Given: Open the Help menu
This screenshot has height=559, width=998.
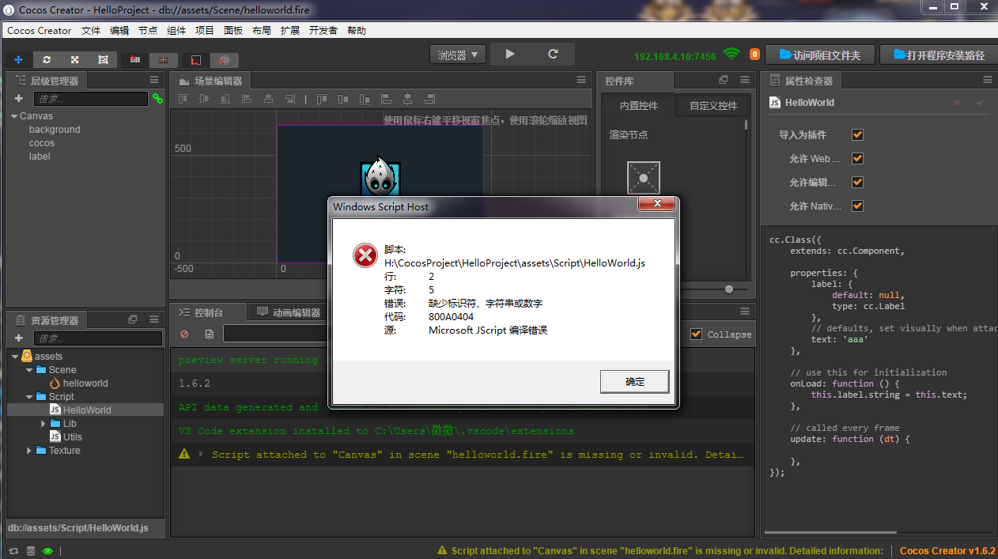Looking at the screenshot, I should pyautogui.click(x=357, y=30).
